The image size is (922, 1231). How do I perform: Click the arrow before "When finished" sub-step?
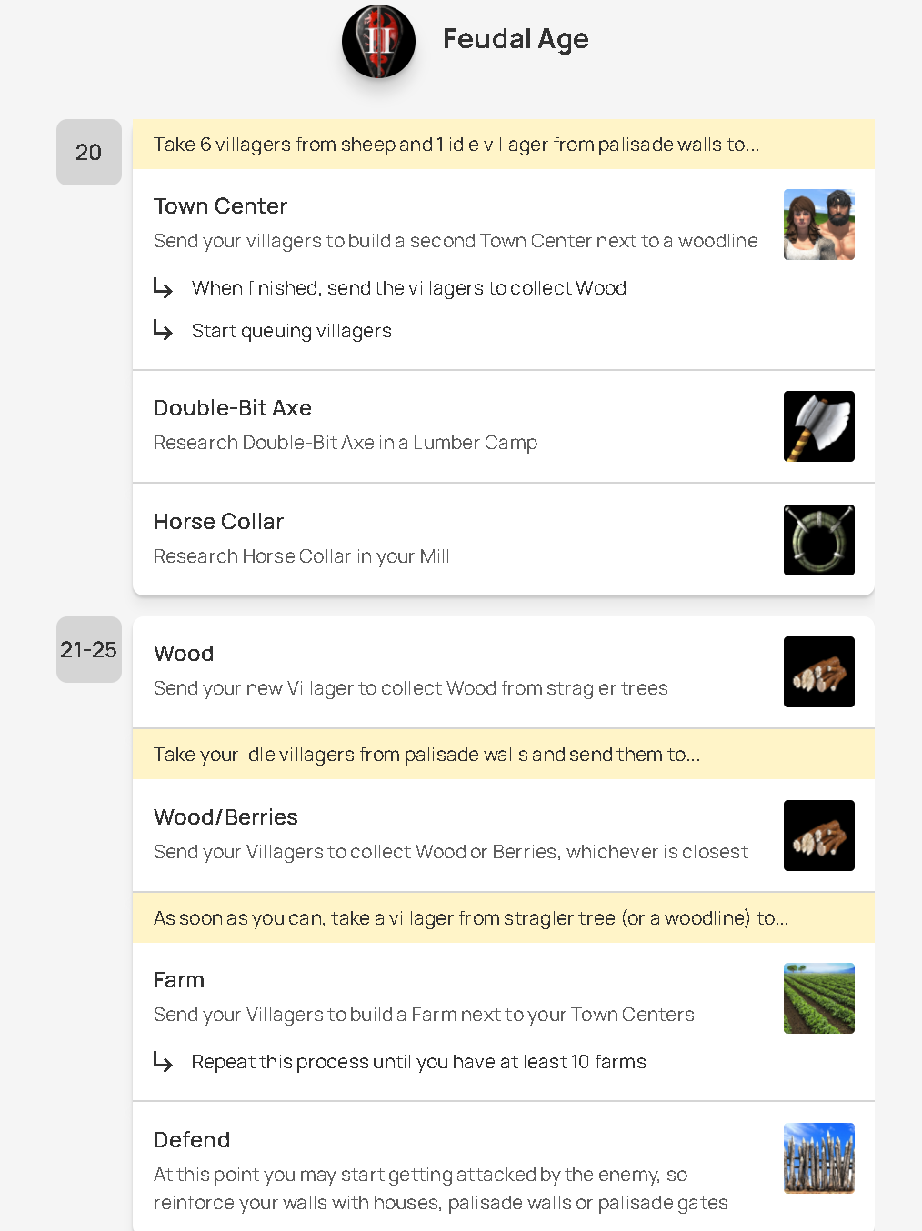pyautogui.click(x=163, y=288)
